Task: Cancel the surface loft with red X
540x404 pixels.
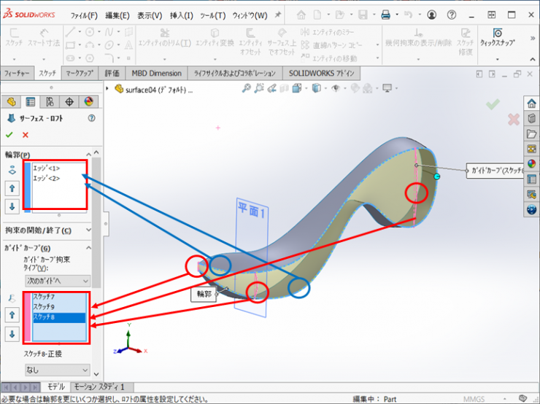Action: click(x=26, y=135)
